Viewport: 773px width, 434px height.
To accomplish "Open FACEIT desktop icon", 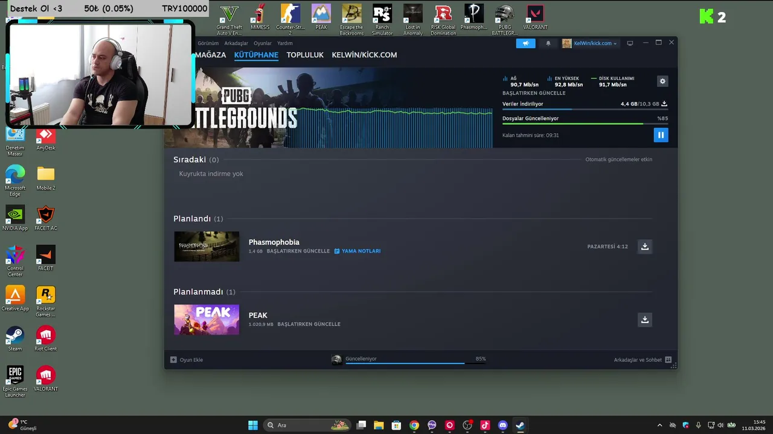I will click(x=46, y=259).
